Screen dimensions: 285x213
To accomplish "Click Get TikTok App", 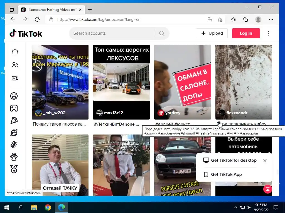I will pos(223,174).
